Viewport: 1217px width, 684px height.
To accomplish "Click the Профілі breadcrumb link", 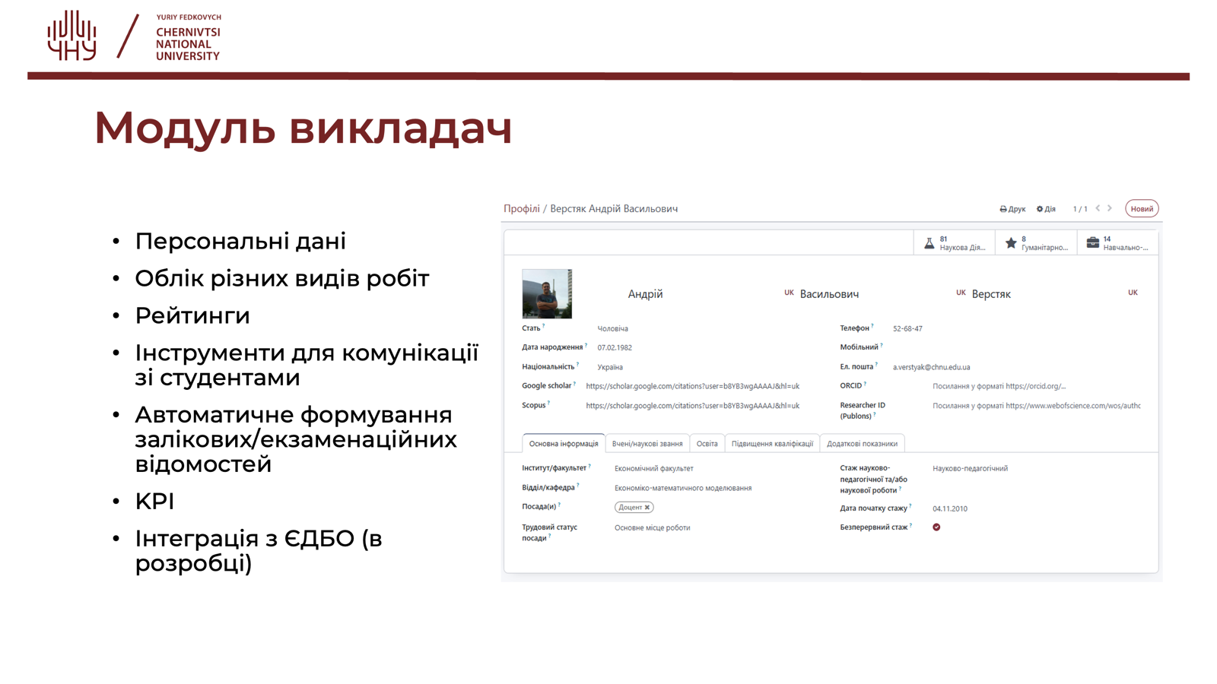I will [x=522, y=209].
